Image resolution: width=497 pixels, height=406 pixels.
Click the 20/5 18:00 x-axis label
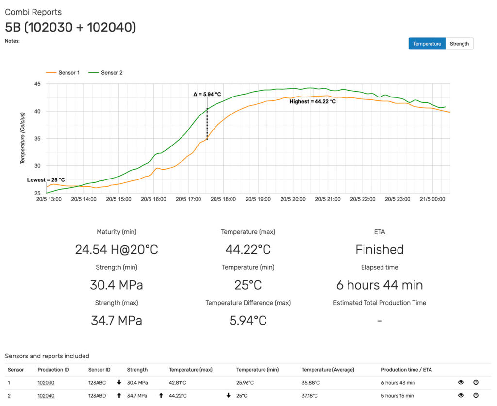(x=223, y=199)
